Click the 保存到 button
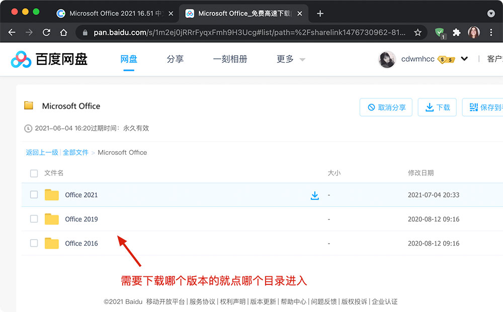The width and height of the screenshot is (503, 312). [482, 108]
